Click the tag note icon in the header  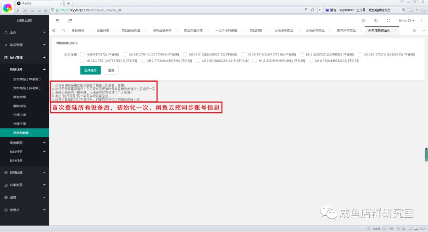(x=376, y=21)
